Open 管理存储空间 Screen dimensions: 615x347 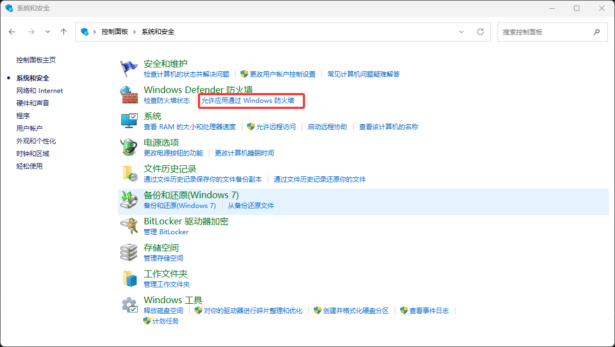point(163,258)
